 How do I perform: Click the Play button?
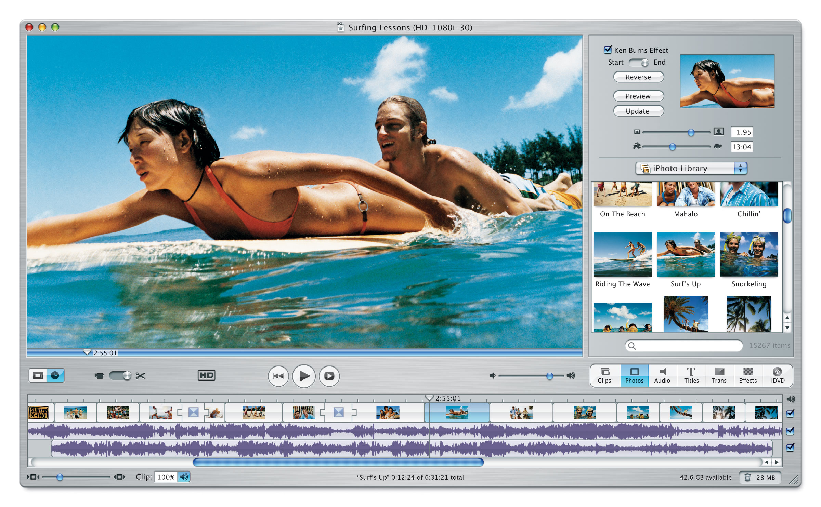tap(304, 376)
